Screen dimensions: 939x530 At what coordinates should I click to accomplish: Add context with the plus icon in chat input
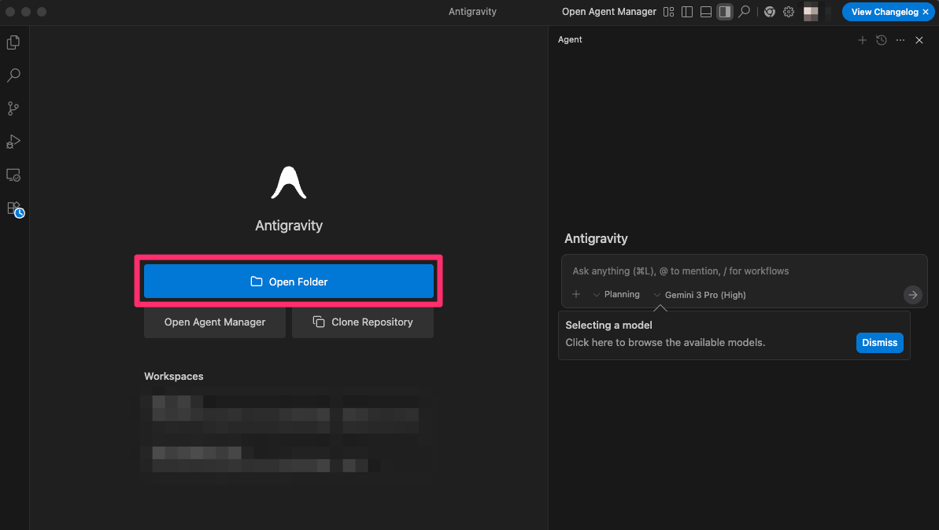tap(576, 294)
